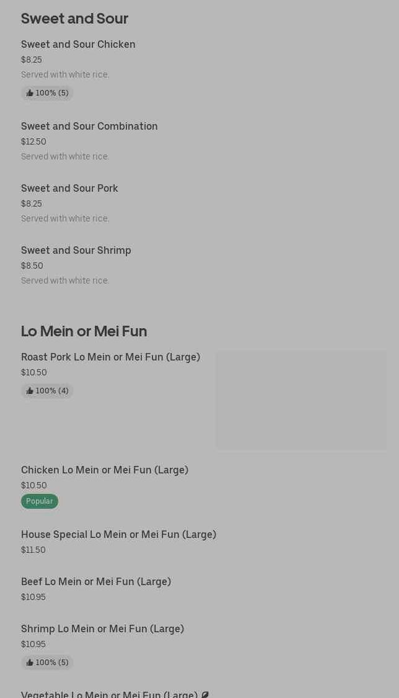This screenshot has width=399, height=698.
Task: Select Sweet and Sour Combination dish
Action: pyautogui.click(x=89, y=127)
